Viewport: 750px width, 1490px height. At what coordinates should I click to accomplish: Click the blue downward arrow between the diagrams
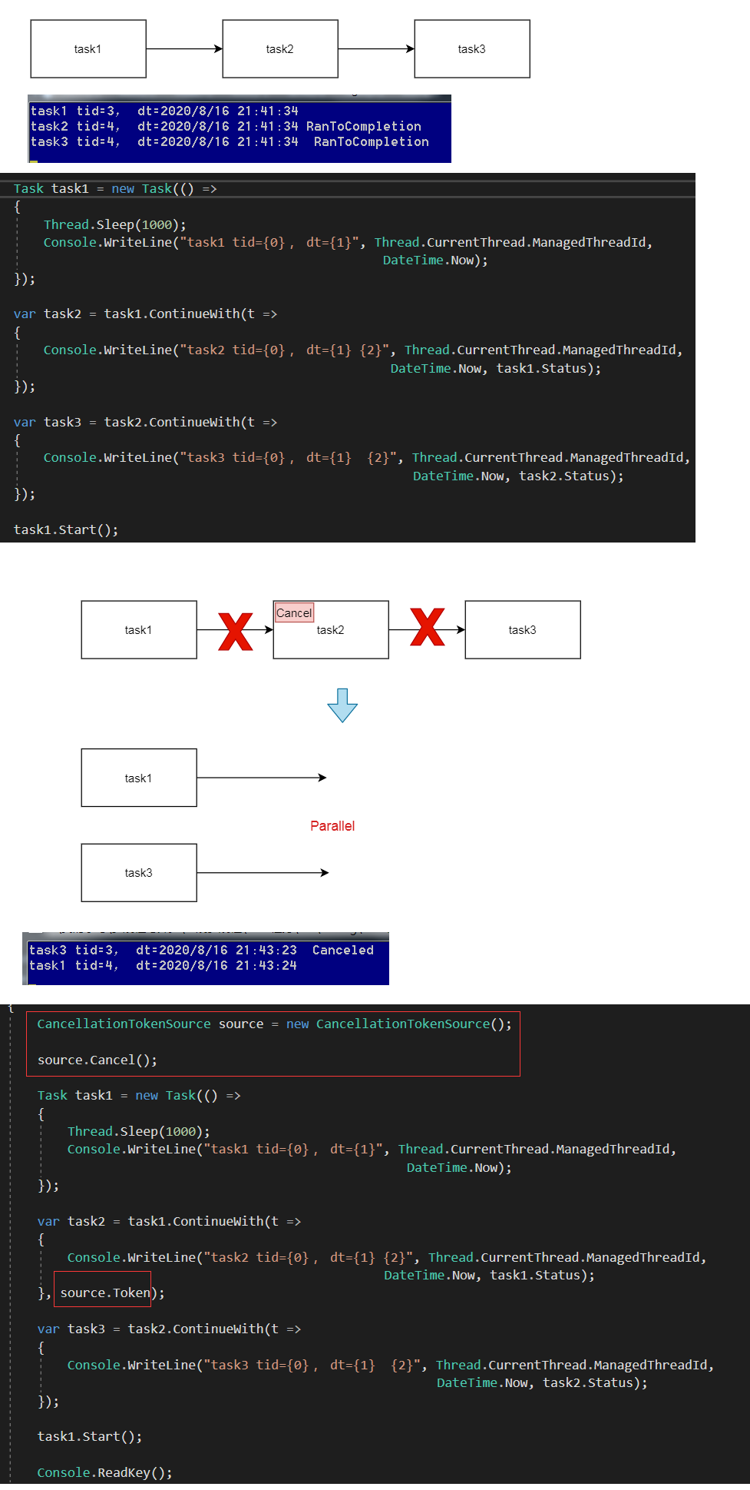pos(342,705)
